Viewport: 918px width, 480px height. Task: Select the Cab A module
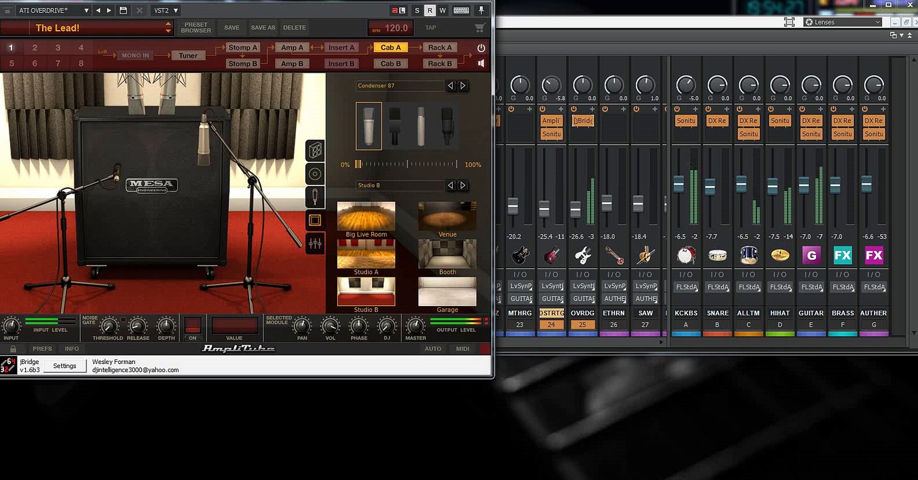click(x=391, y=47)
